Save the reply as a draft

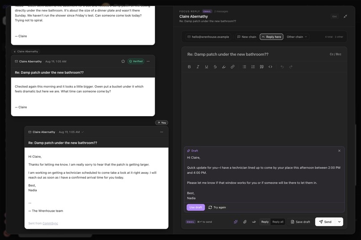pyautogui.click(x=301, y=222)
